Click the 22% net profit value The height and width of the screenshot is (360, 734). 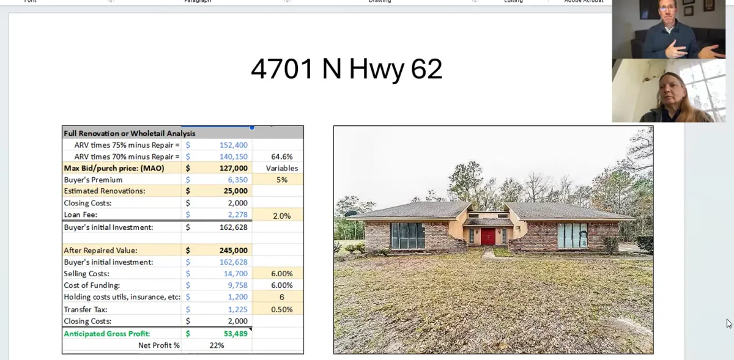[217, 345]
